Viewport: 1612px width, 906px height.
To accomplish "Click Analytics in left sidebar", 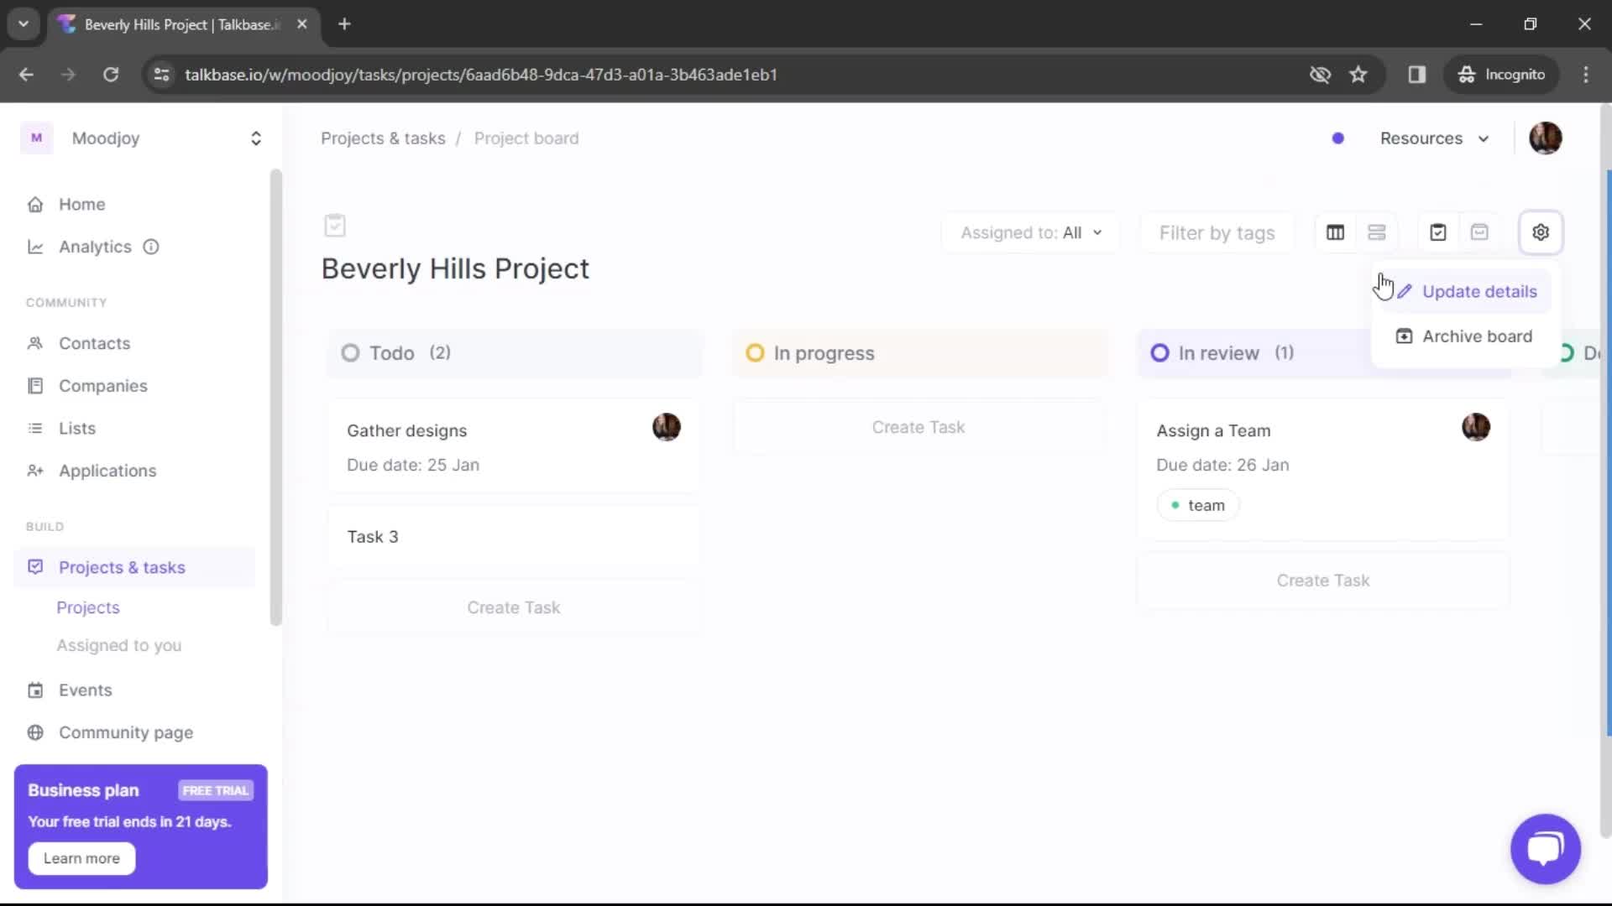I will (94, 247).
